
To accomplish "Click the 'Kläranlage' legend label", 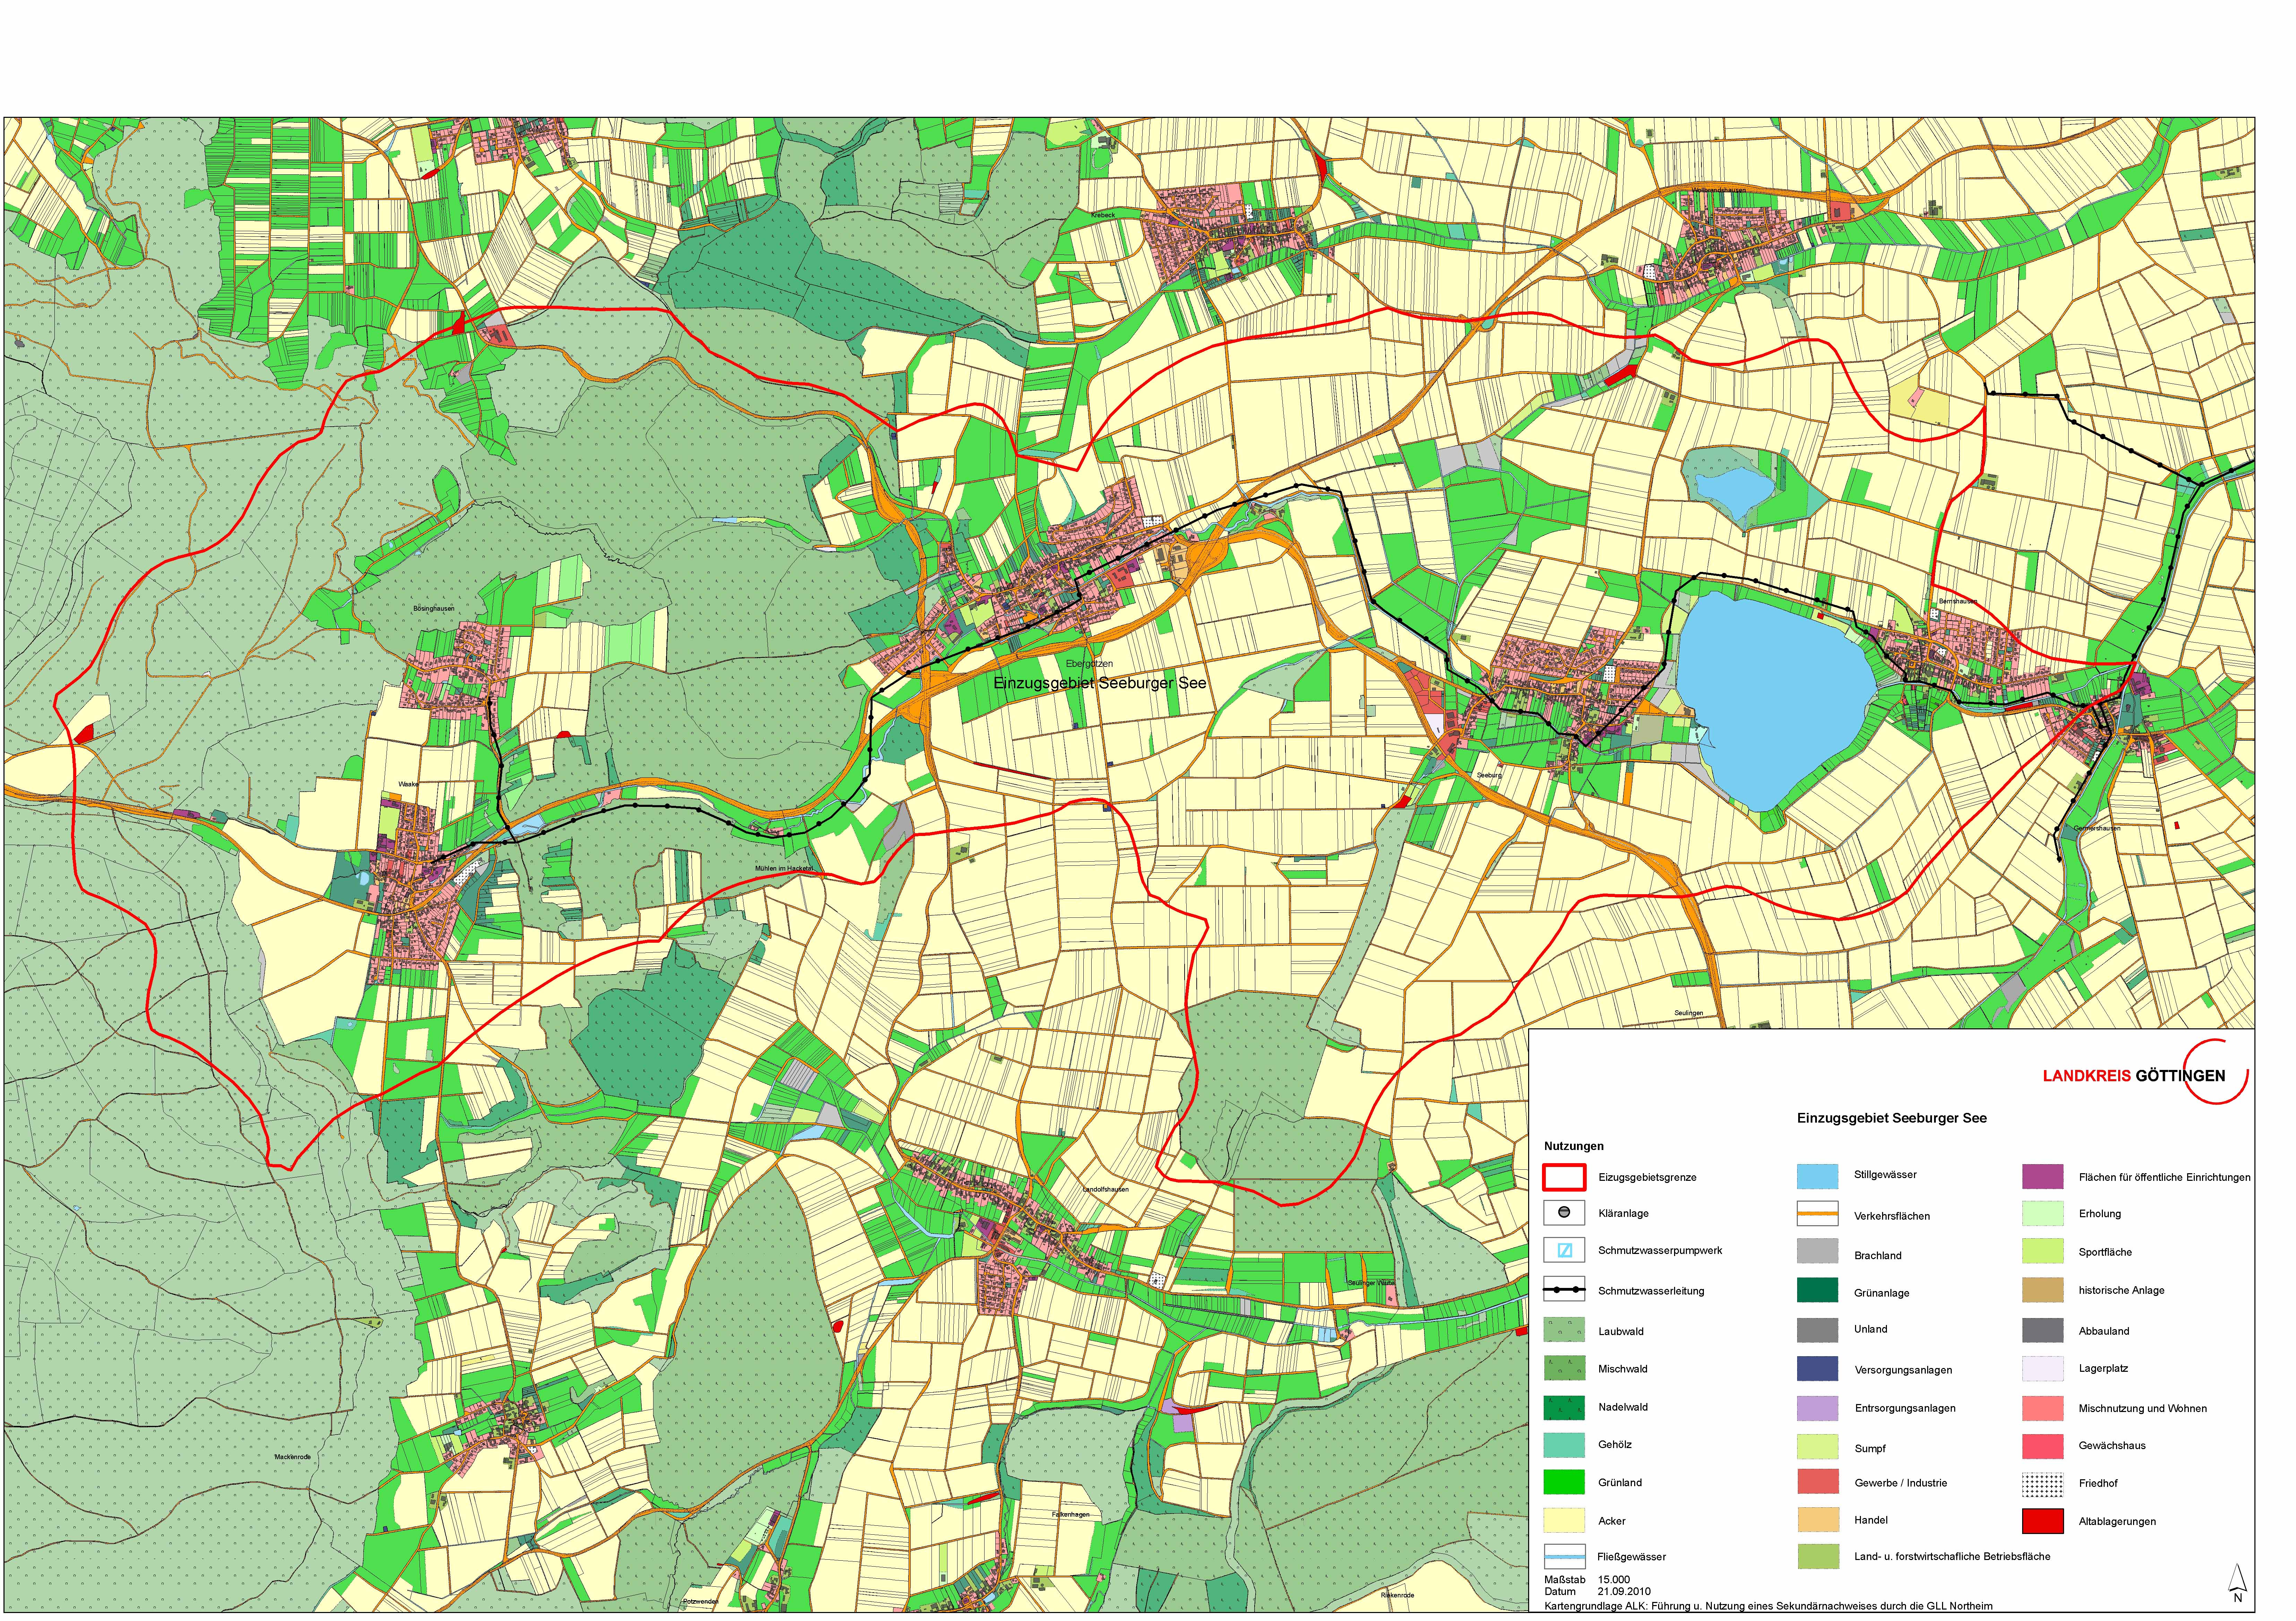I will (1623, 1214).
